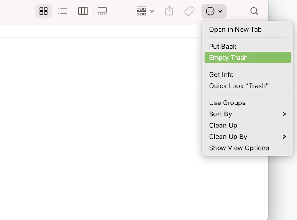297x220 pixels.
Task: Select Clean Up menu item
Action: pos(247,125)
